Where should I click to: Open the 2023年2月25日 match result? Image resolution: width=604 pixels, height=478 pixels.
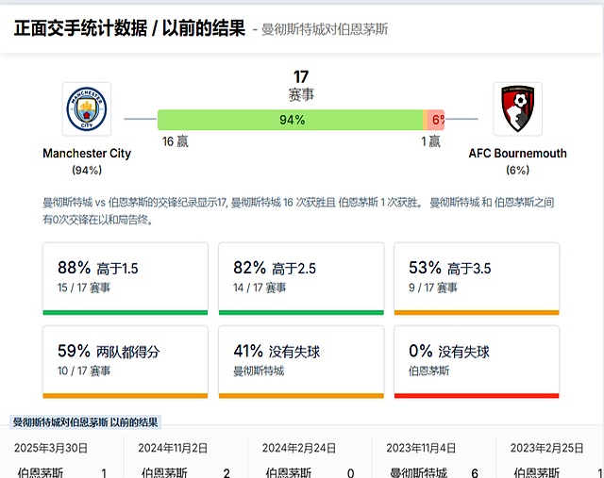click(550, 457)
